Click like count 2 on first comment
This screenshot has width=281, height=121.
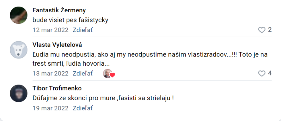tap(270, 30)
